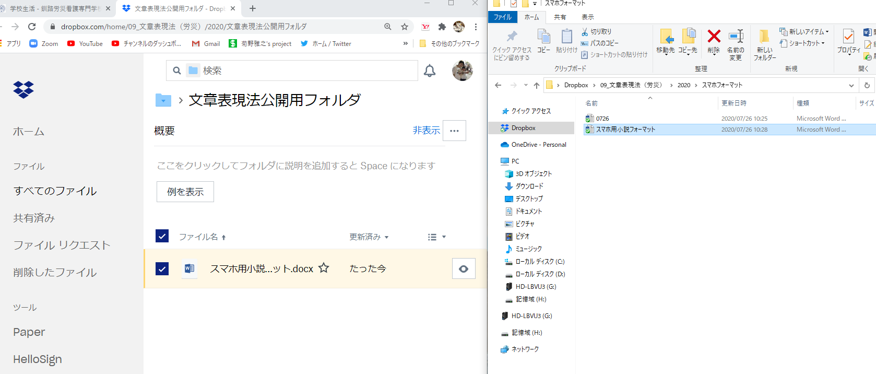The width and height of the screenshot is (876, 374).
Task: Click the 非表示 link in the overview
Action: 427,131
